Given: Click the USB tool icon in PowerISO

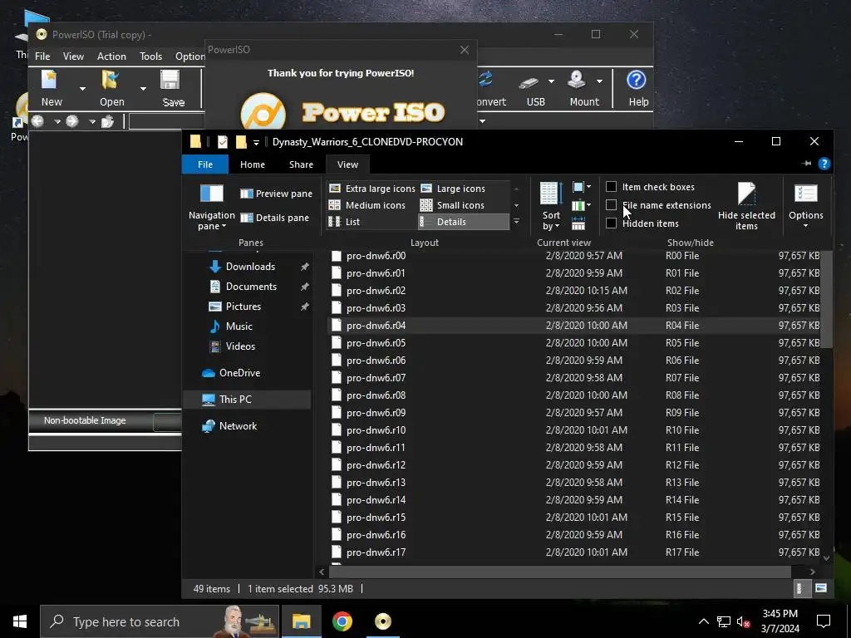Looking at the screenshot, I should (x=528, y=82).
